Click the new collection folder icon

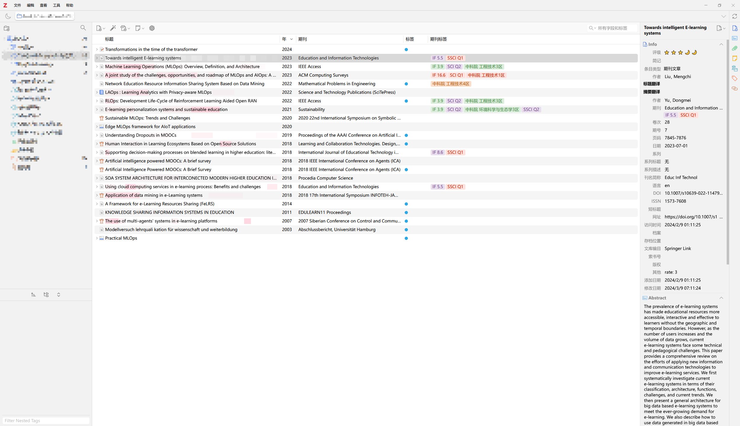tap(7, 28)
